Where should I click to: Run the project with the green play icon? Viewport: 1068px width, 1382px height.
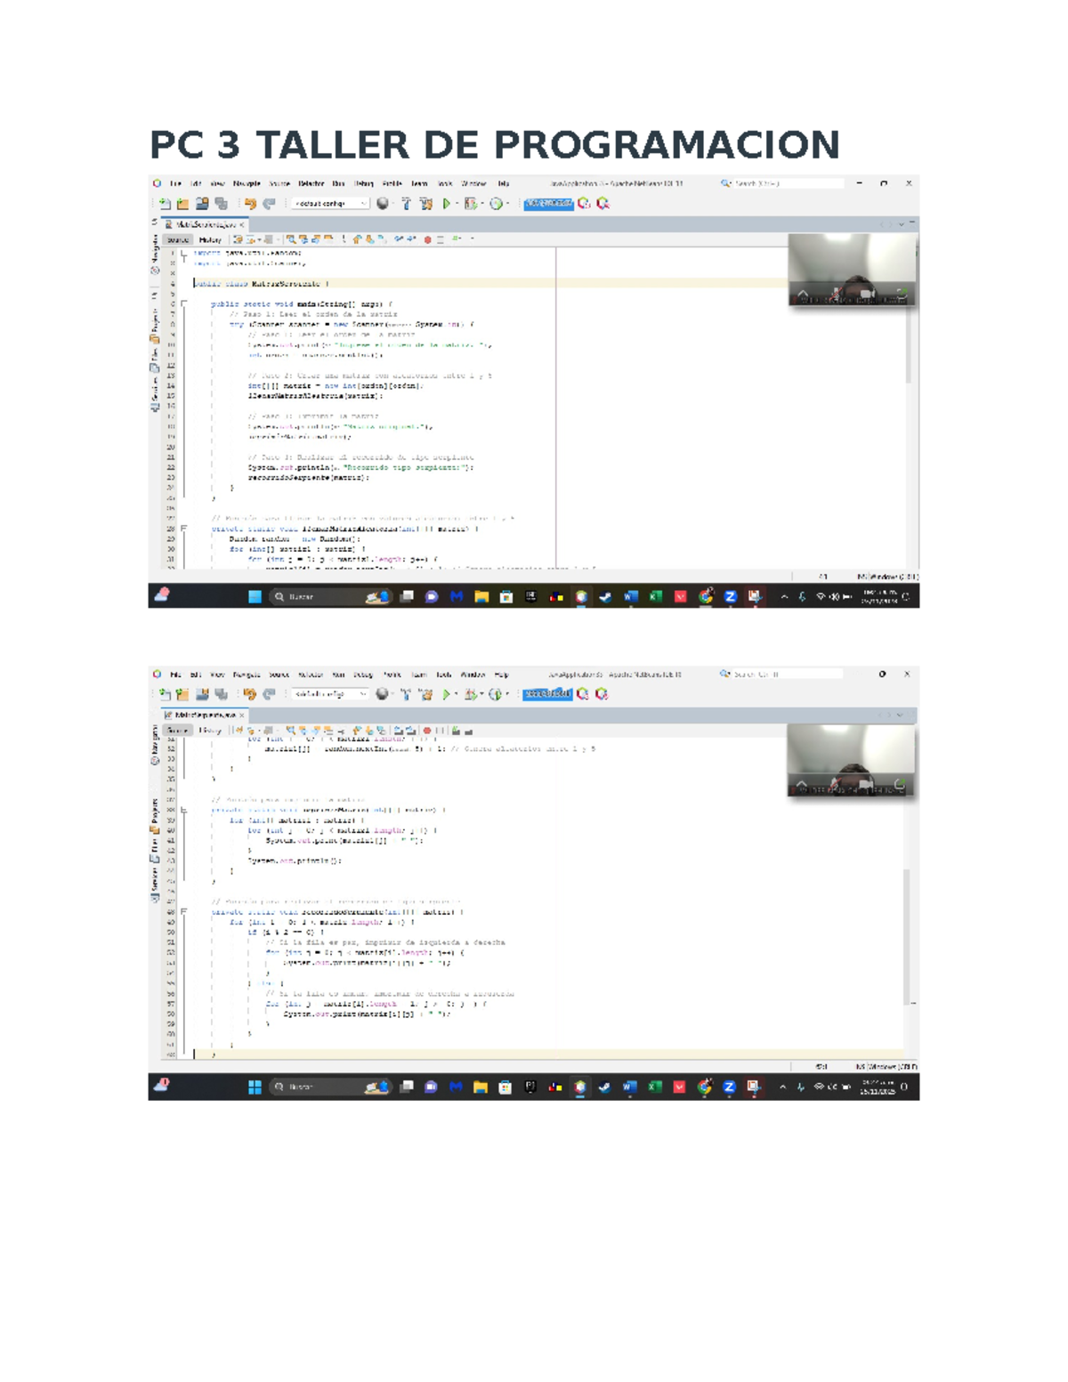point(446,203)
